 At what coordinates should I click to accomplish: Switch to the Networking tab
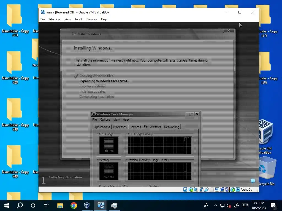point(172,127)
